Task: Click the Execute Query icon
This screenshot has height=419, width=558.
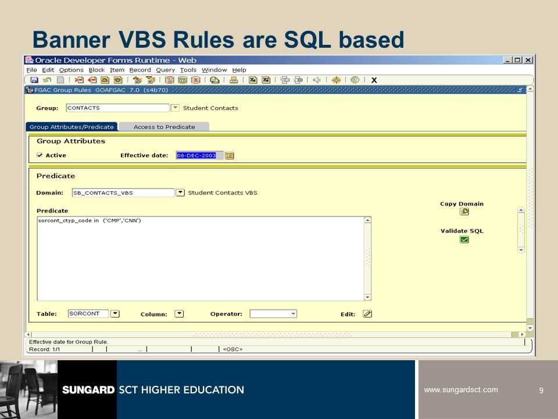Action: pyautogui.click(x=183, y=80)
